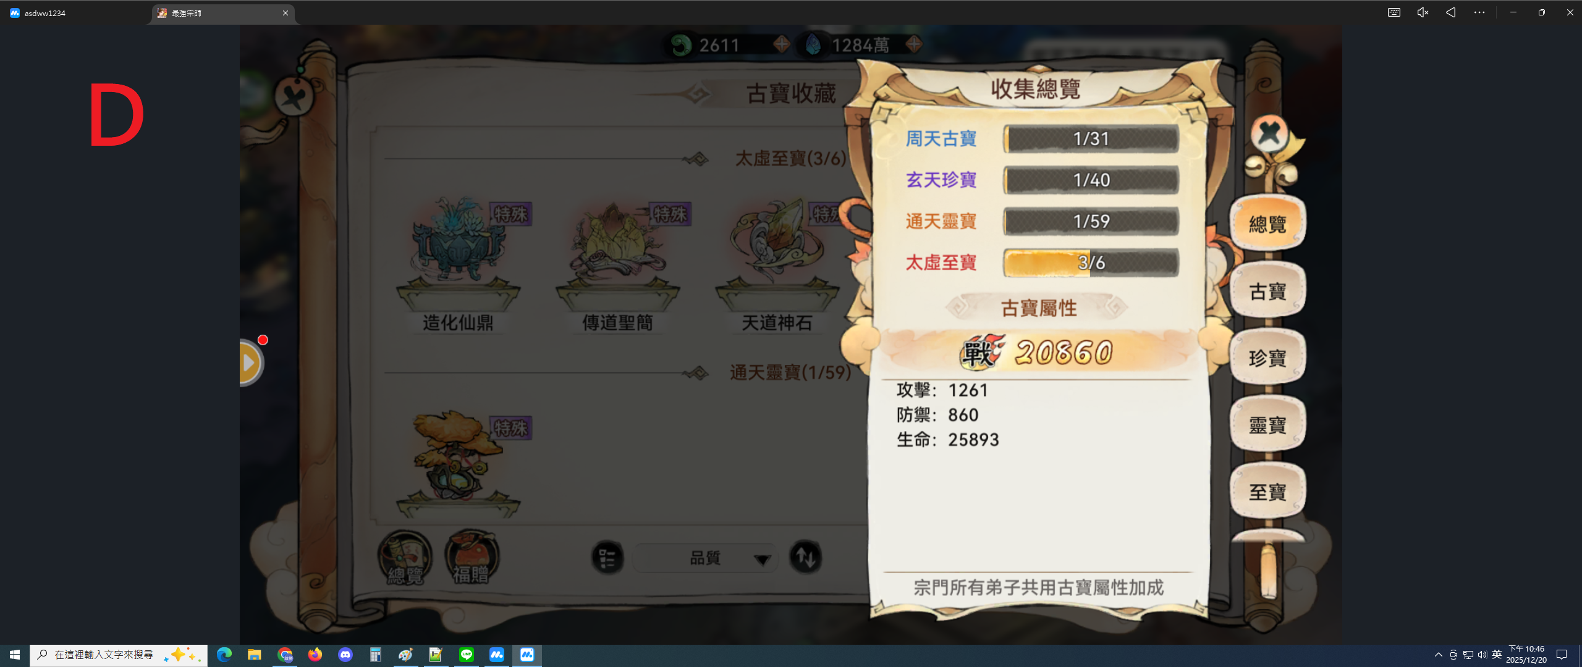Add spirit stones with plus icon
Image resolution: width=1582 pixels, height=667 pixels.
tap(914, 44)
